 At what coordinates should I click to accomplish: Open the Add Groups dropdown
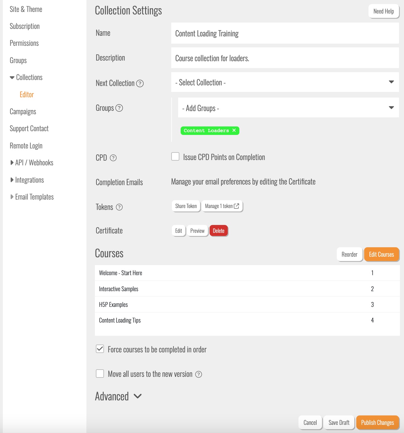pos(288,108)
